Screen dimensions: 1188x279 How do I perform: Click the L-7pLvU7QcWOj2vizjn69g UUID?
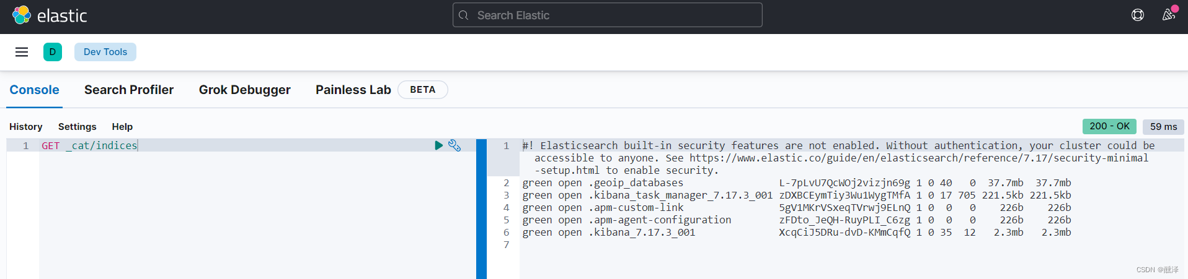[x=844, y=183]
